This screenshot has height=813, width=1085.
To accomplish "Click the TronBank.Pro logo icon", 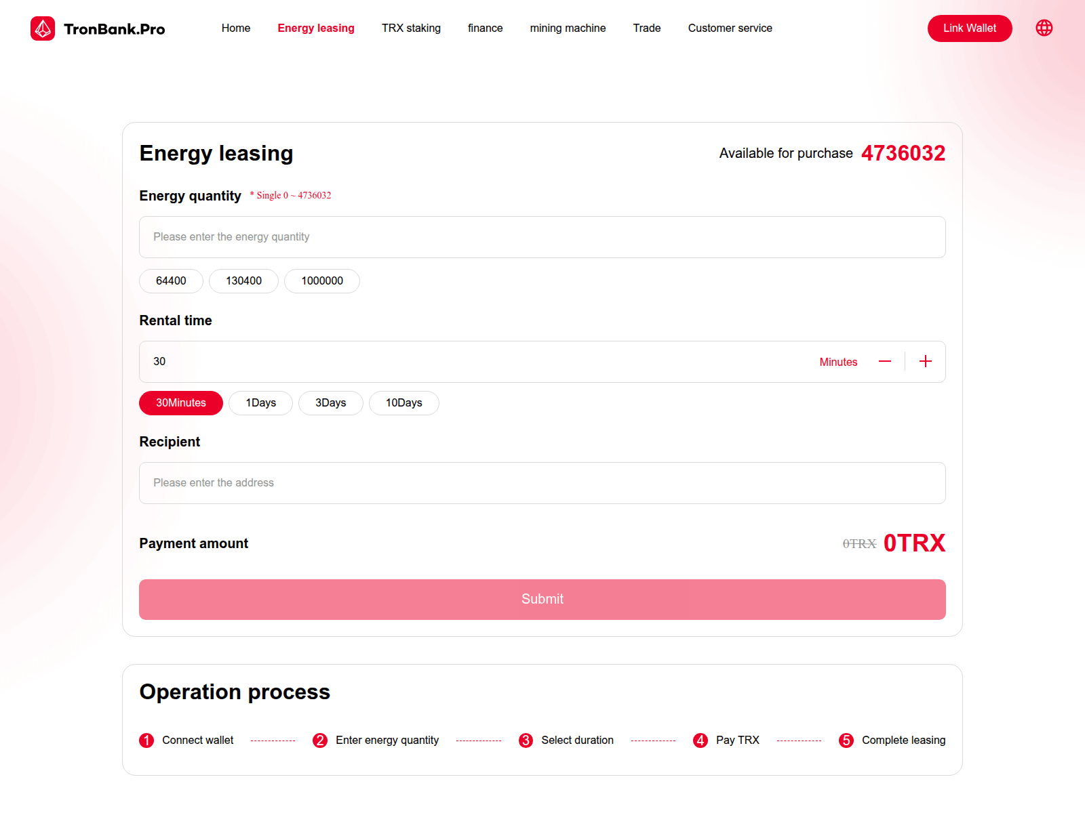I will pos(43,28).
